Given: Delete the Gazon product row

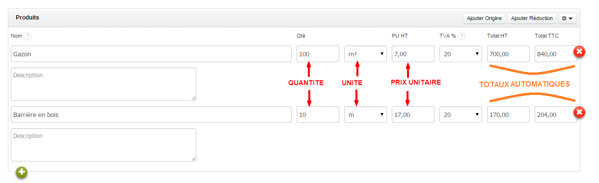Looking at the screenshot, I should [579, 51].
